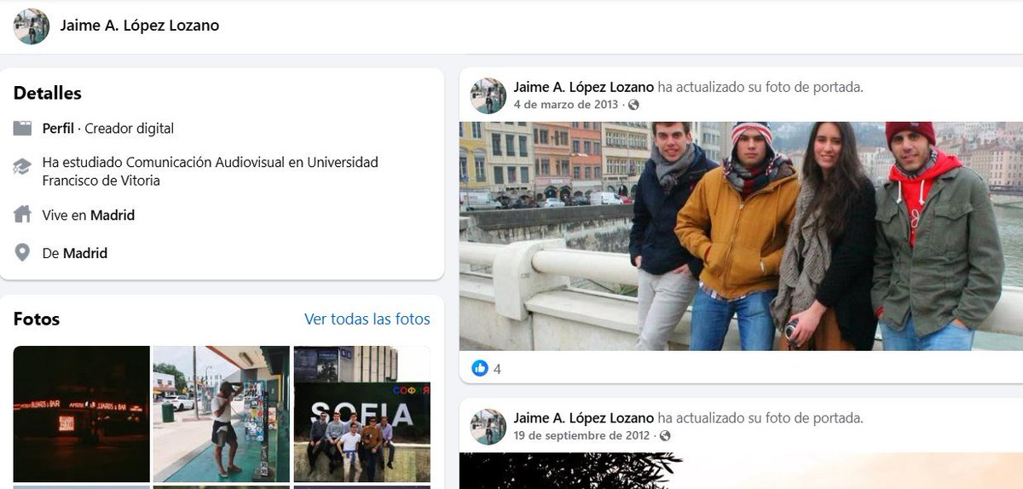This screenshot has width=1023, height=489.
Task: Open the September 2012 cover photo with tree silhouette
Action: tap(741, 470)
